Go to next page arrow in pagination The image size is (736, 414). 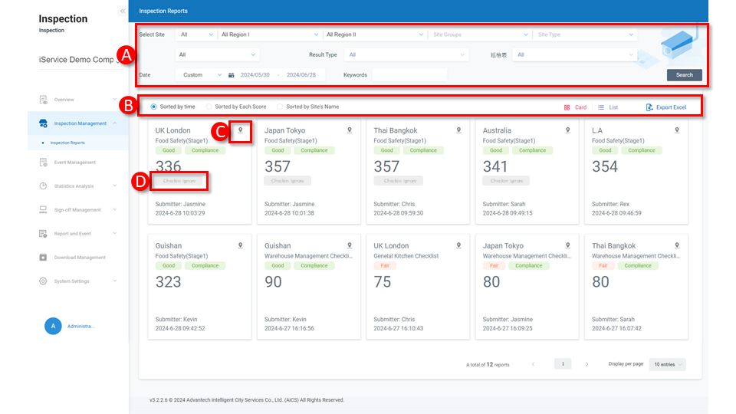point(587,364)
